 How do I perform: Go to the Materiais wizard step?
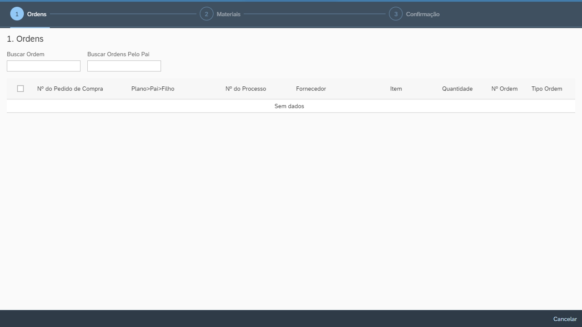click(x=228, y=14)
